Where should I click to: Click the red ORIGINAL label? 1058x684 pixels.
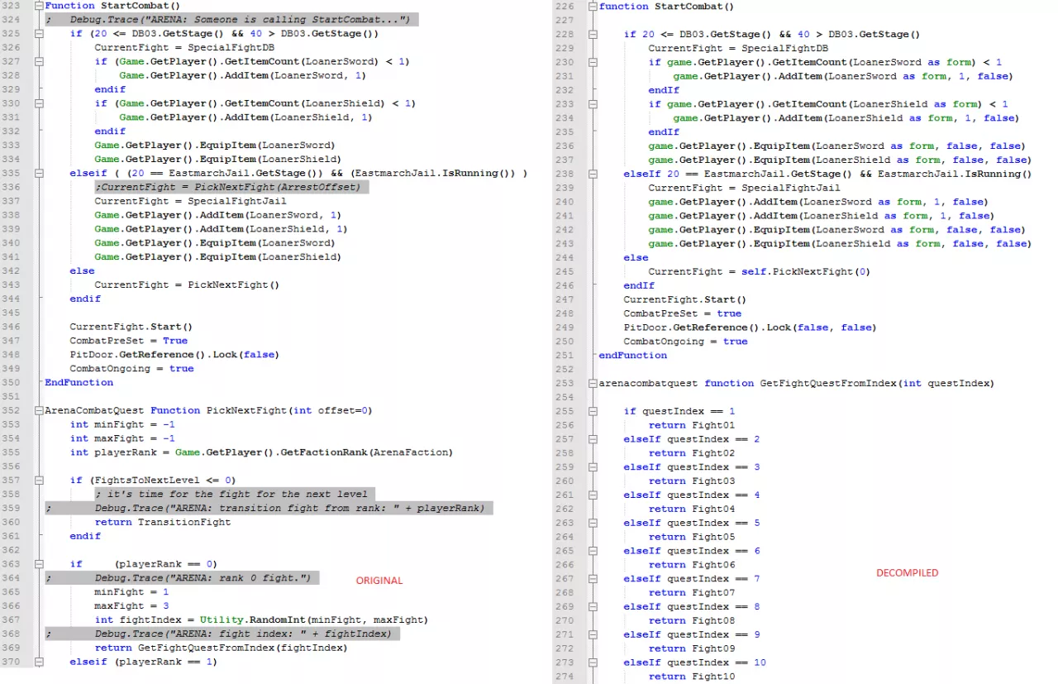point(379,581)
